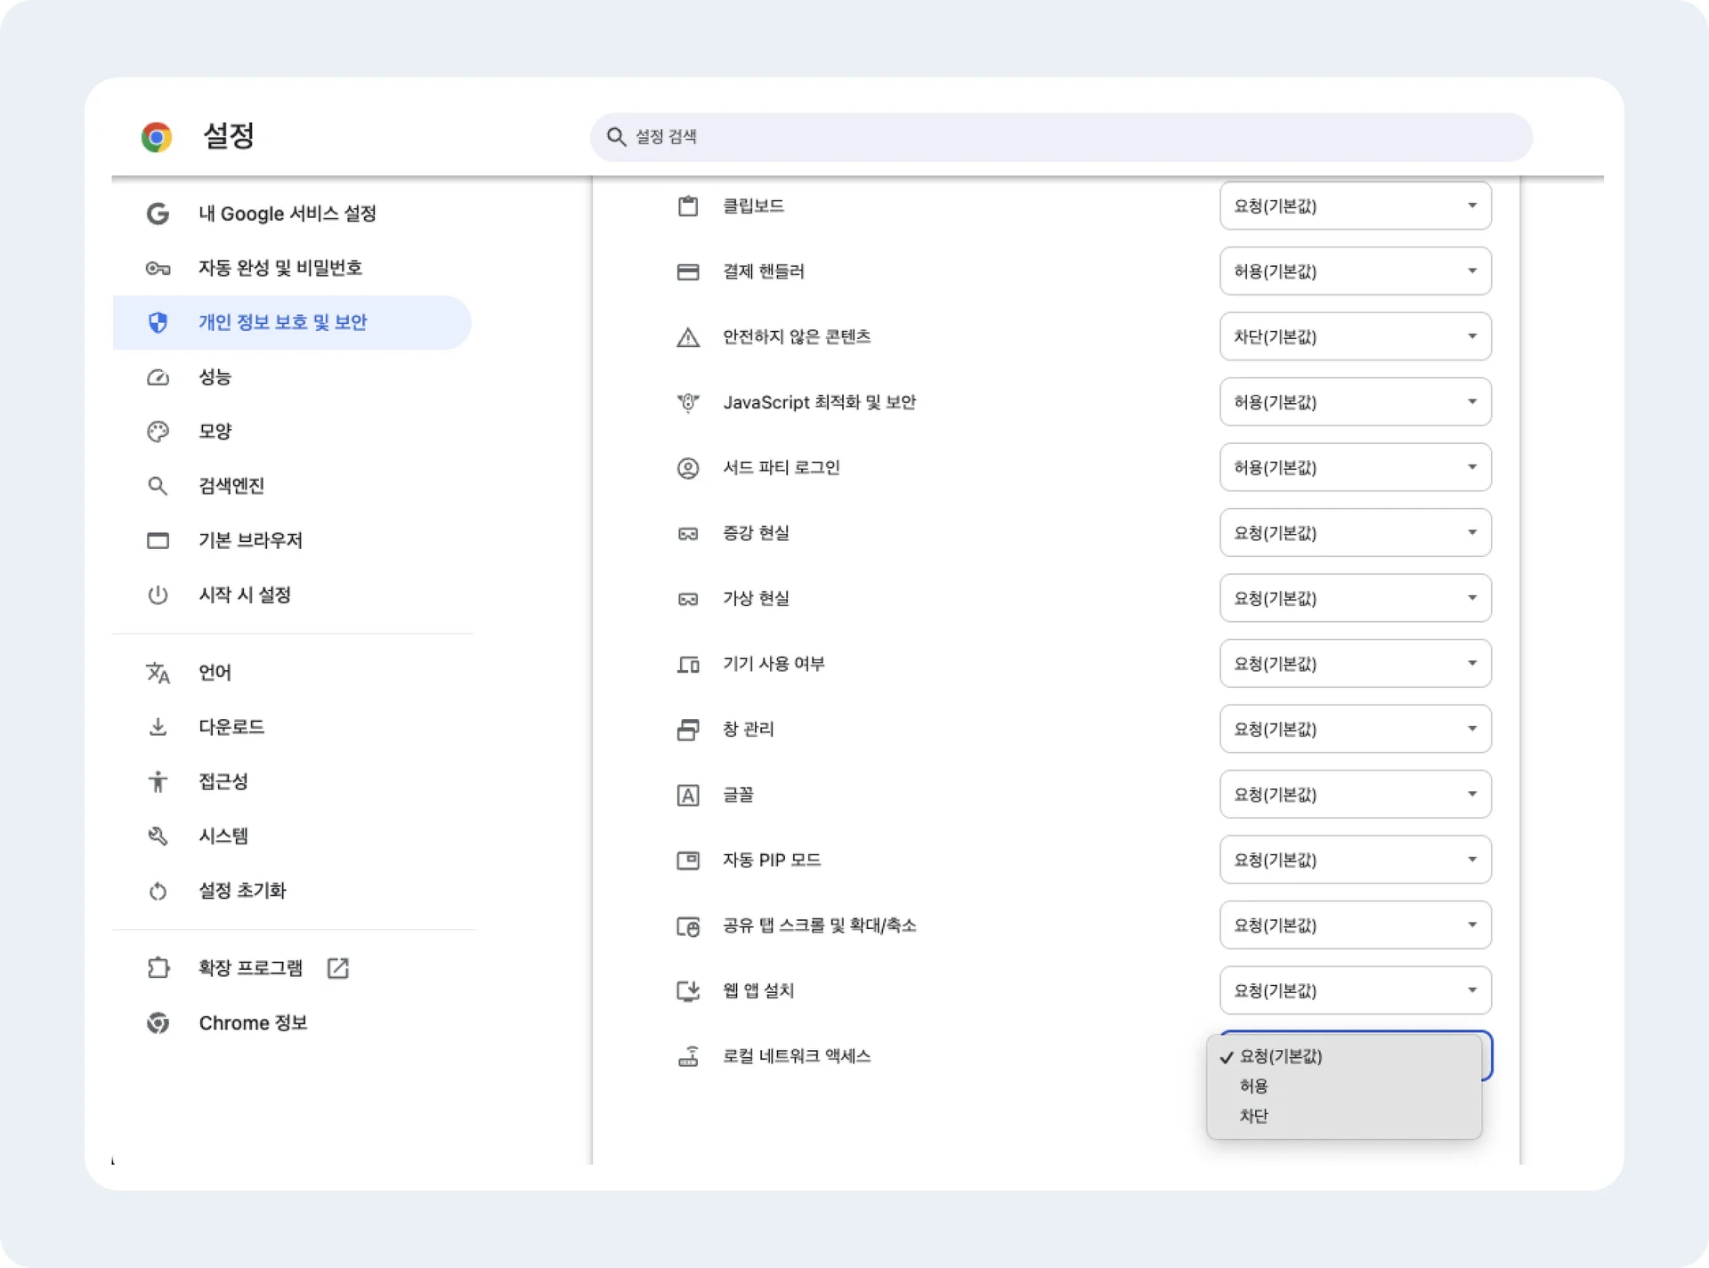Open 확장 프로그램 via external link icon
Viewport: 1709px width, 1268px height.
338,967
